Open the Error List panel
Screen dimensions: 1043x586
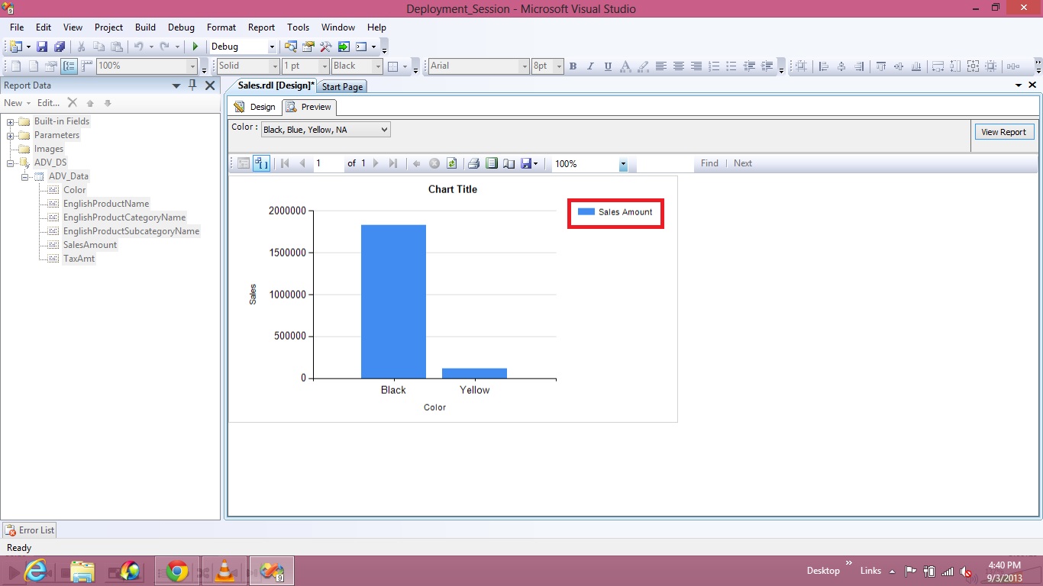29,530
